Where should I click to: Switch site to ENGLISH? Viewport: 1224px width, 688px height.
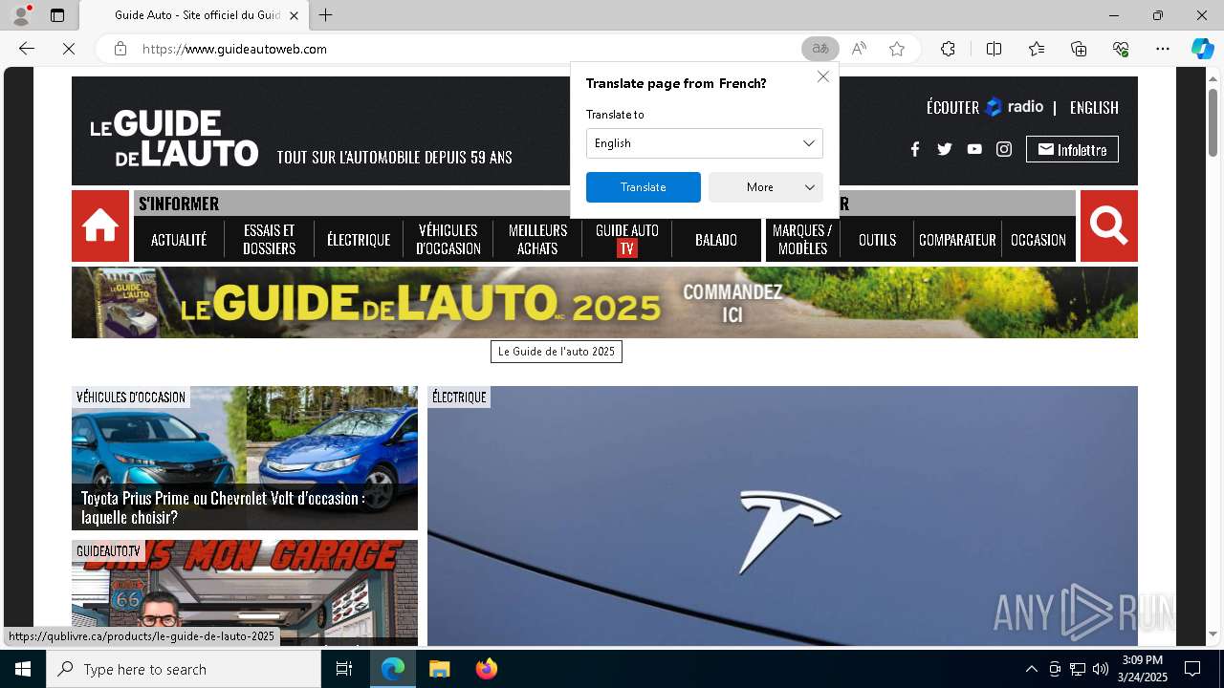coord(1094,108)
